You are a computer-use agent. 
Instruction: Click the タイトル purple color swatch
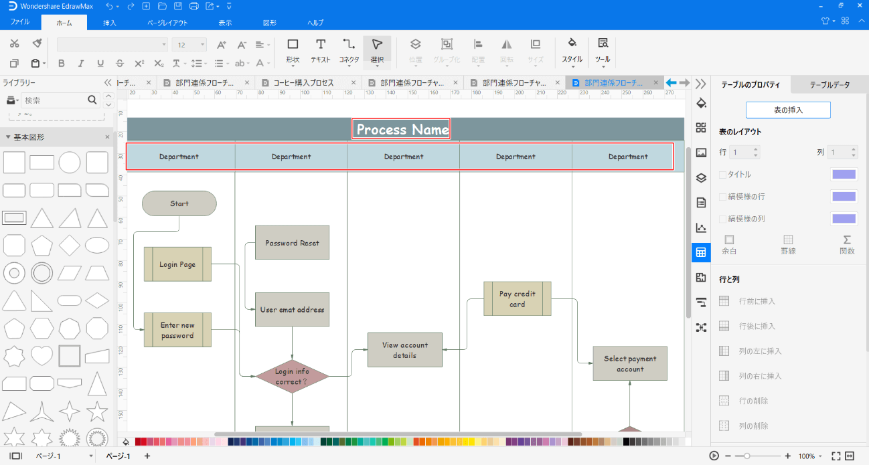844,175
